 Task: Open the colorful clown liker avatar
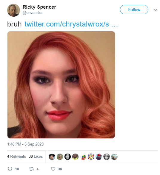click(x=83, y=157)
